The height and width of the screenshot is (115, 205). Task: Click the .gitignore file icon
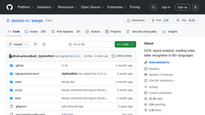(12, 106)
